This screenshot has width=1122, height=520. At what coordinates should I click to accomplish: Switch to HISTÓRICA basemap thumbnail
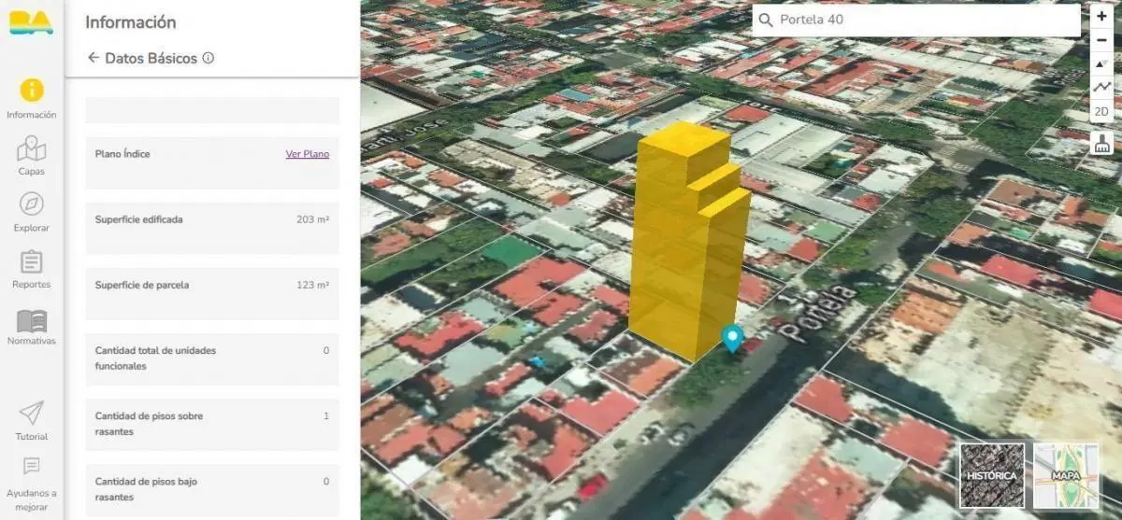[992, 476]
